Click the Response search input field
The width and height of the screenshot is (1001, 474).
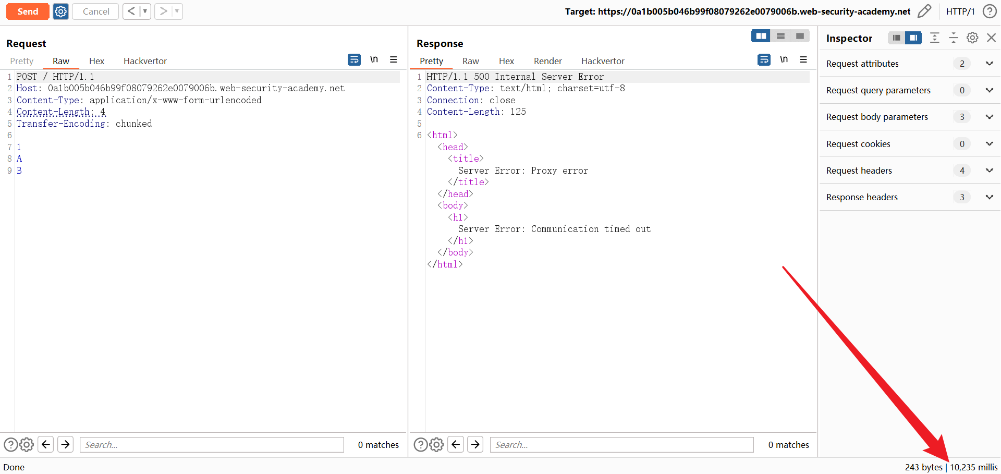pos(621,445)
